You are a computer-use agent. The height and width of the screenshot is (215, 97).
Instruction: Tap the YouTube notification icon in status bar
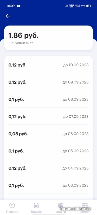click(19, 6)
